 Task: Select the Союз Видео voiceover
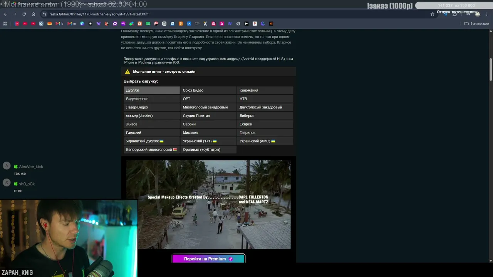tap(208, 90)
